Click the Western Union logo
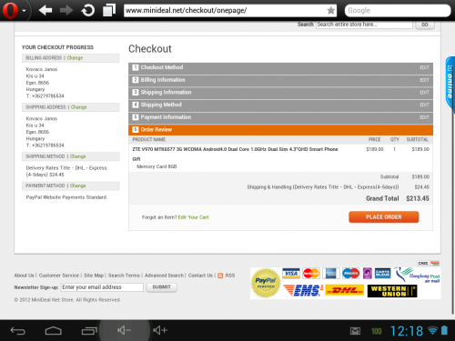 pyautogui.click(x=392, y=291)
